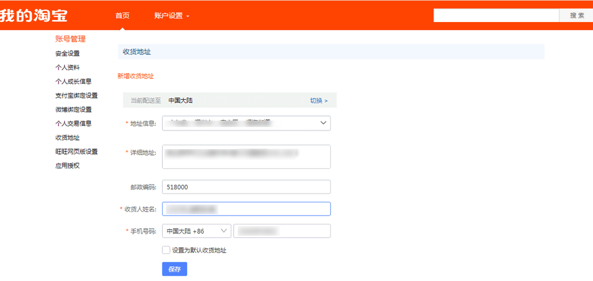Open the 中国大陆 +86 country code dropdown
The height and width of the screenshot is (281, 593).
pyautogui.click(x=196, y=231)
